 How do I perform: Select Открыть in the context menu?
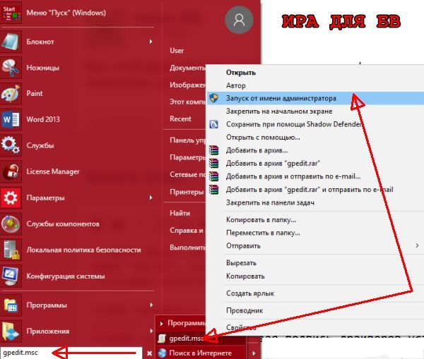pos(241,73)
